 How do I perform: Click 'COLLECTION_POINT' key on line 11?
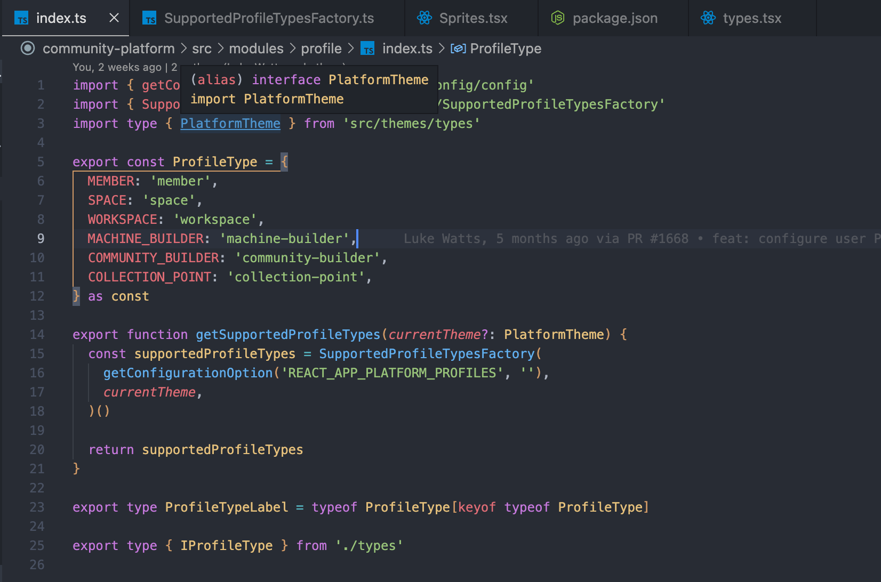(x=150, y=277)
